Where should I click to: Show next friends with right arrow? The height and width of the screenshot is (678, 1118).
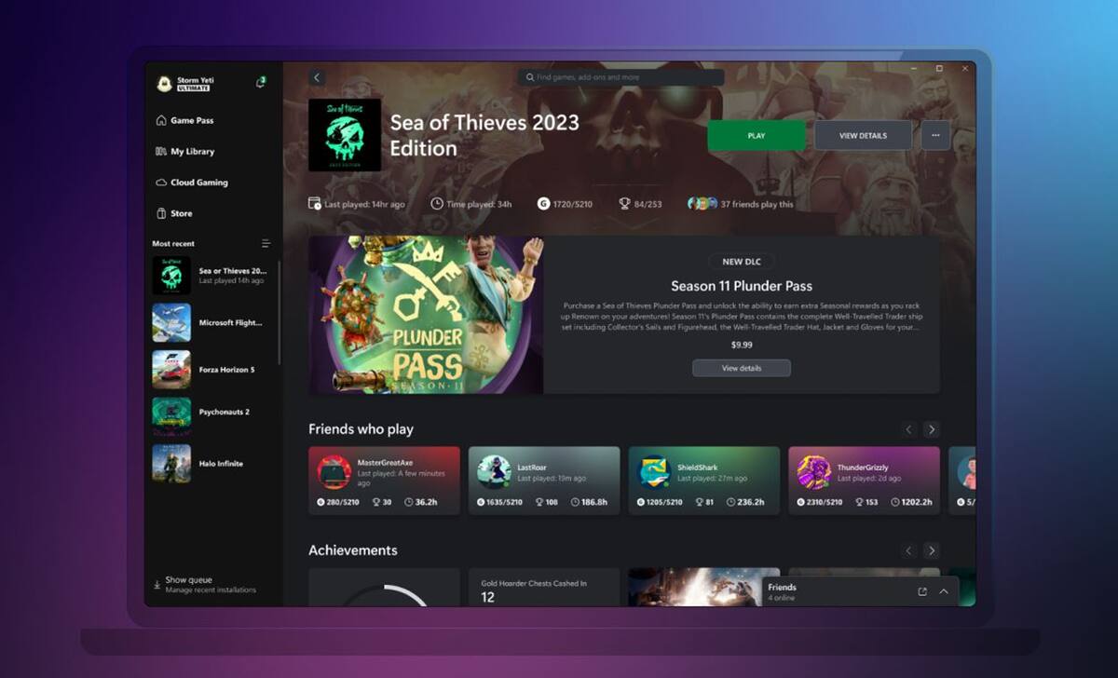coord(932,429)
